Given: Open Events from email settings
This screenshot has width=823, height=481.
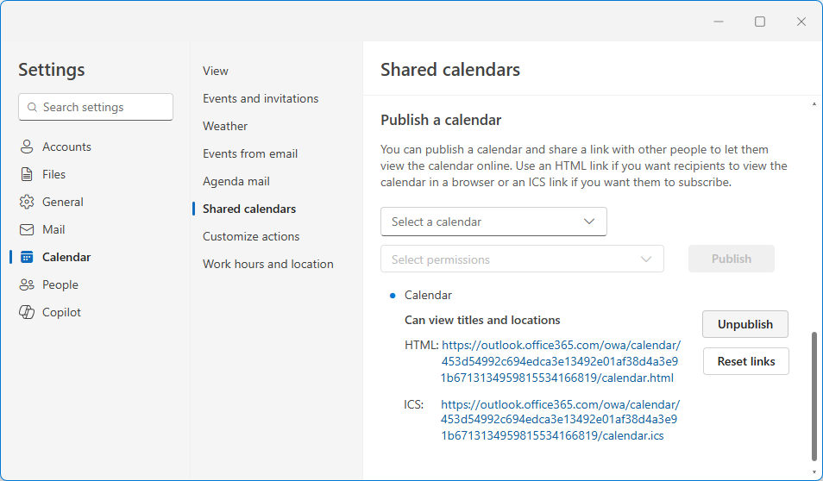Looking at the screenshot, I should 250,153.
